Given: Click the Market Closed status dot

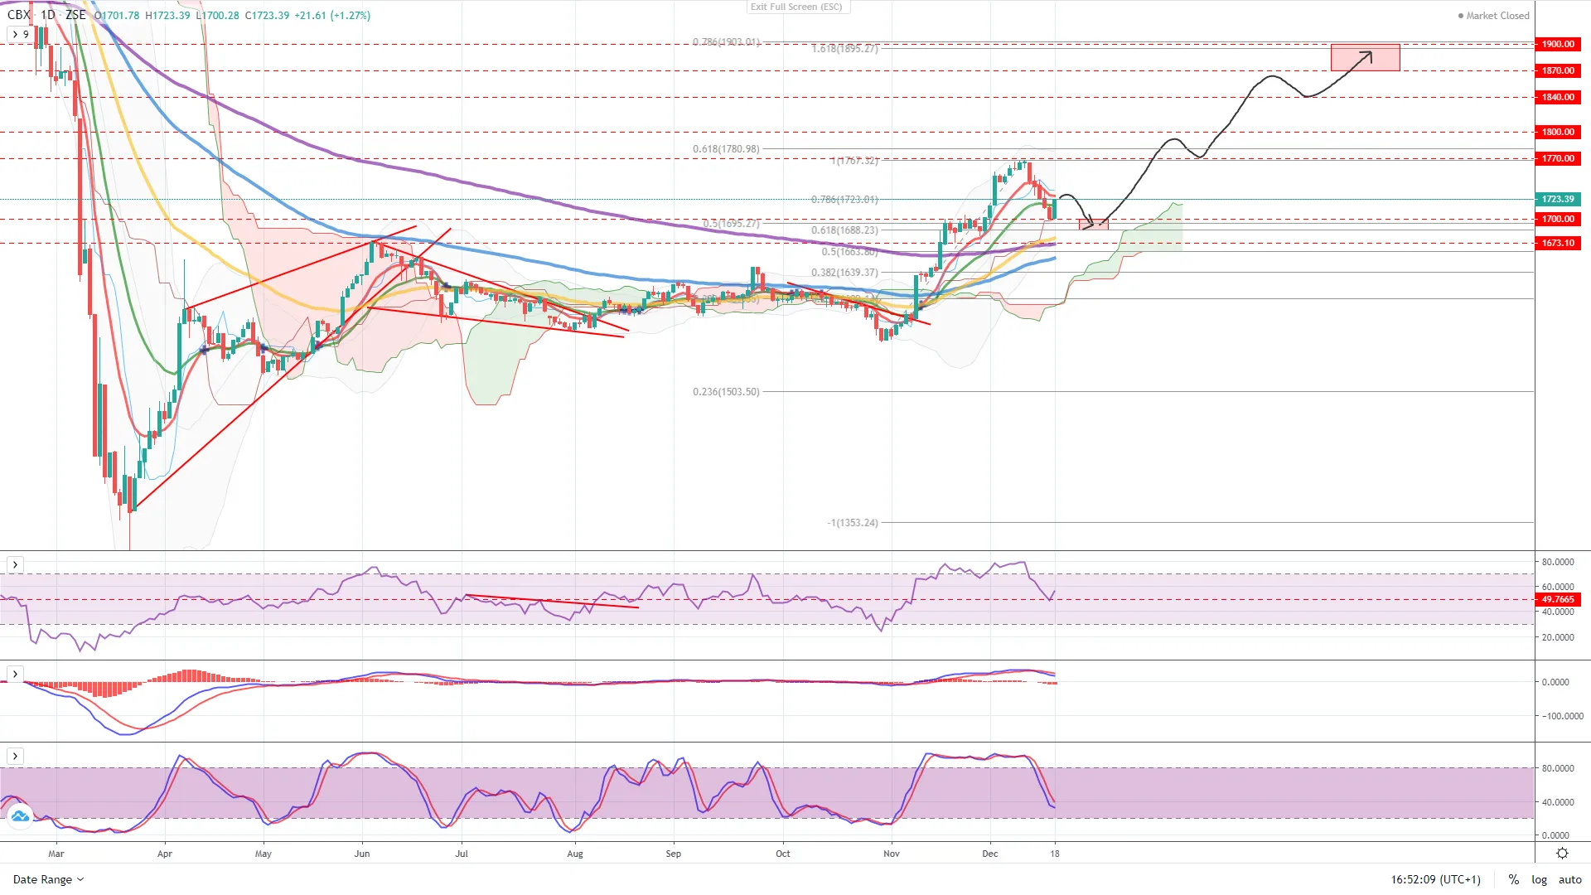Looking at the screenshot, I should [x=1461, y=16].
